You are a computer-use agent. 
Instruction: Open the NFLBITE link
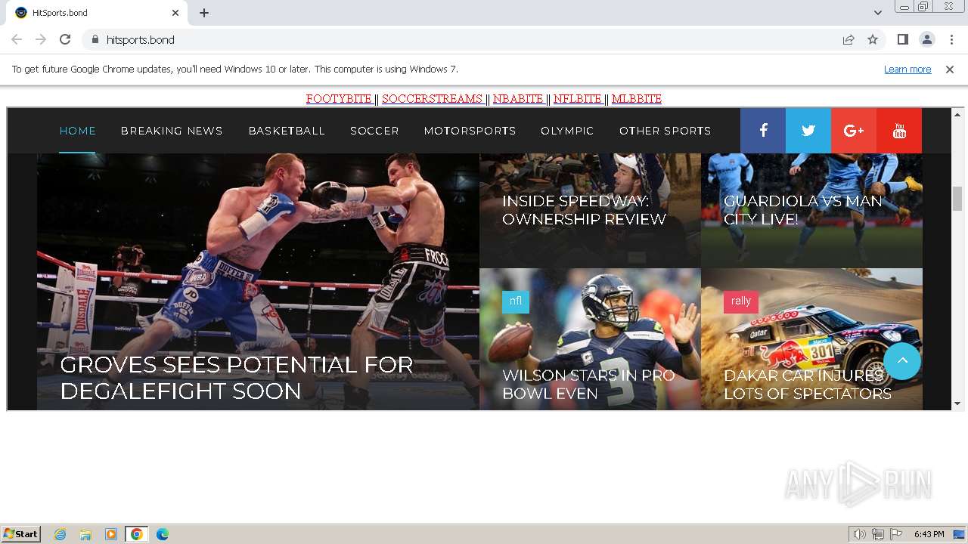click(x=578, y=99)
